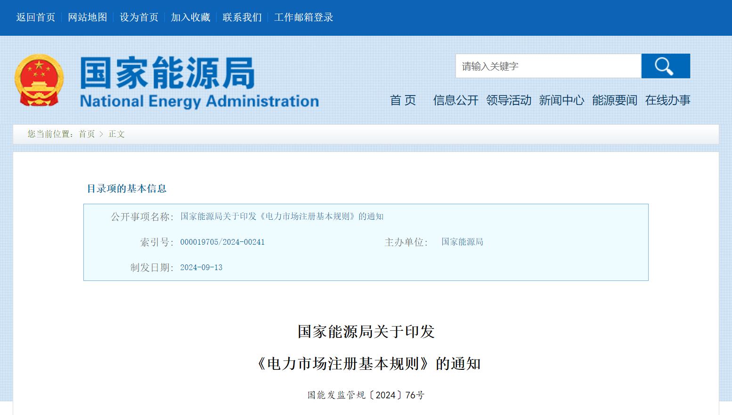Screen dimensions: 732x415
Task: Click 设为首页 in the top bar
Action: [139, 17]
